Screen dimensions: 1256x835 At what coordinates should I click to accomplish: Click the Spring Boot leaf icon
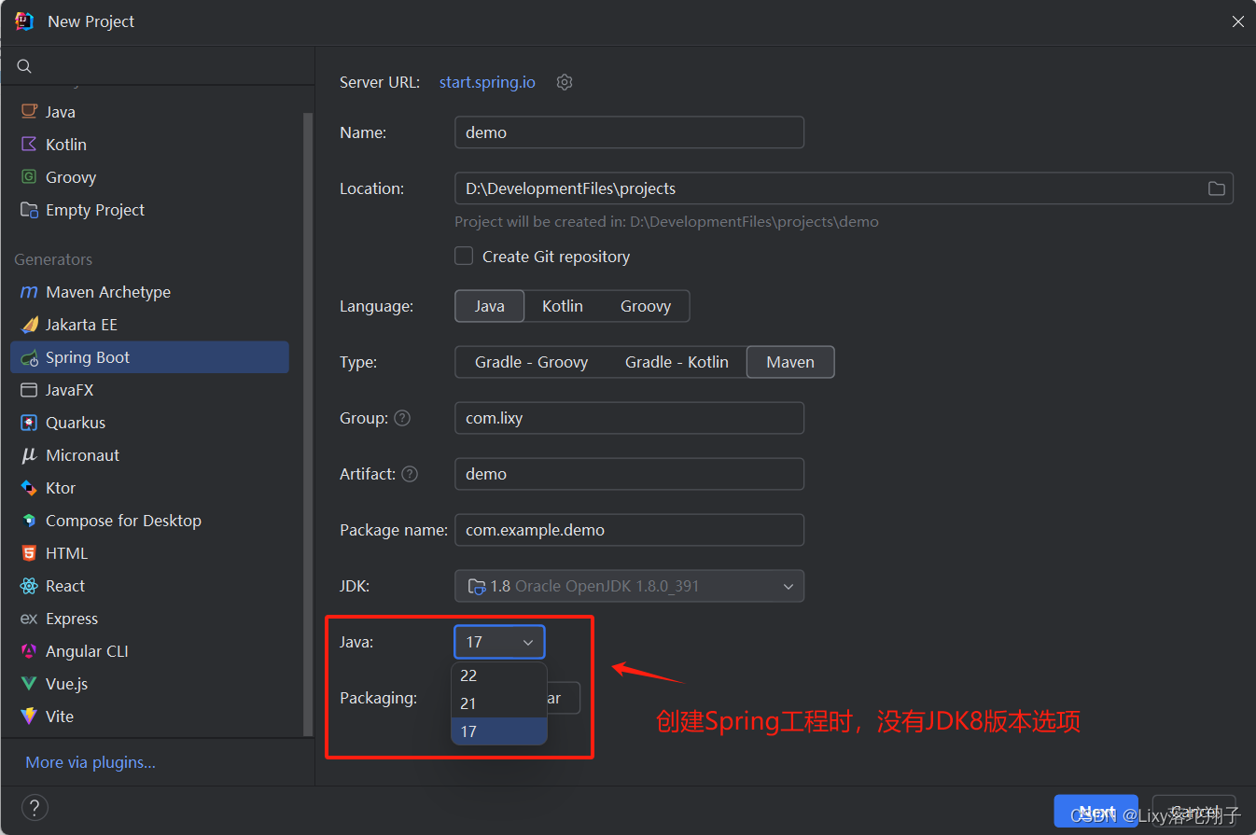coord(29,357)
